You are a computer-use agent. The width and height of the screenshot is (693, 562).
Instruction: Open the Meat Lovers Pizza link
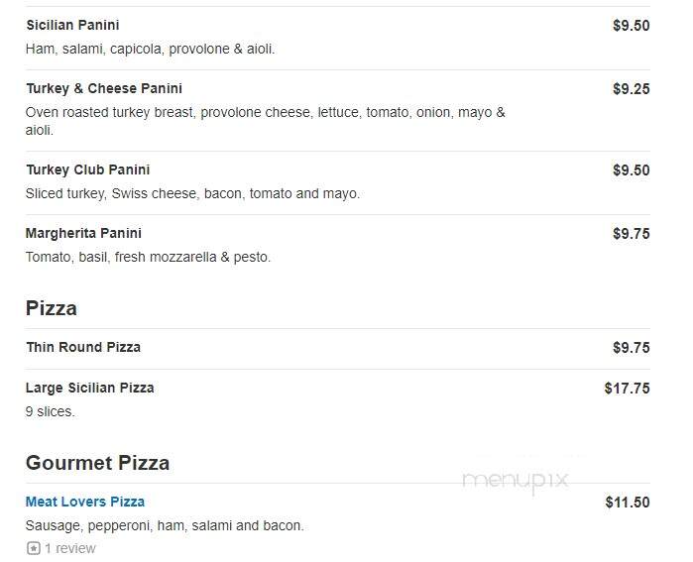point(85,502)
